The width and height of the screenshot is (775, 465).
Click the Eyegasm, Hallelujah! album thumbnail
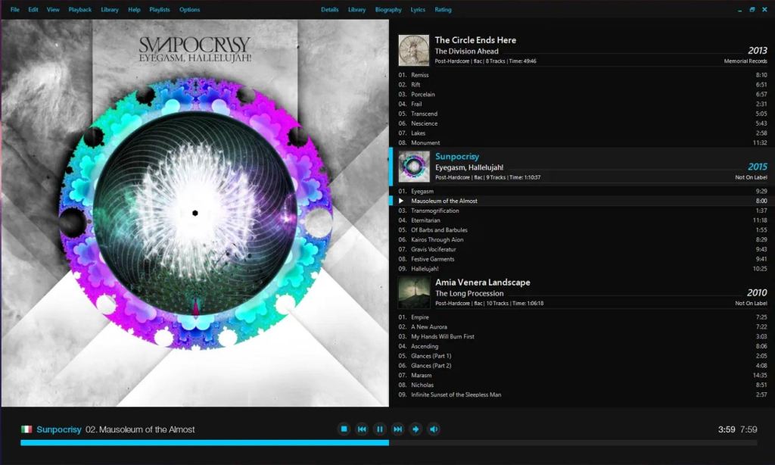pos(414,167)
